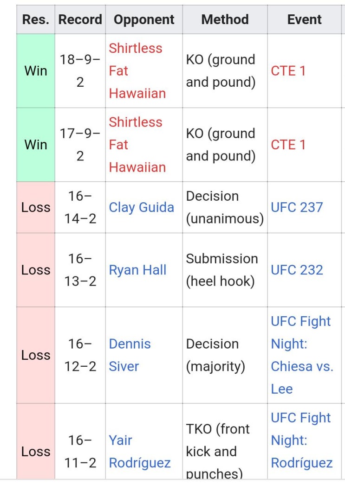Select the Submission (heel hook) method cell
345x485 pixels.
pyautogui.click(x=225, y=270)
